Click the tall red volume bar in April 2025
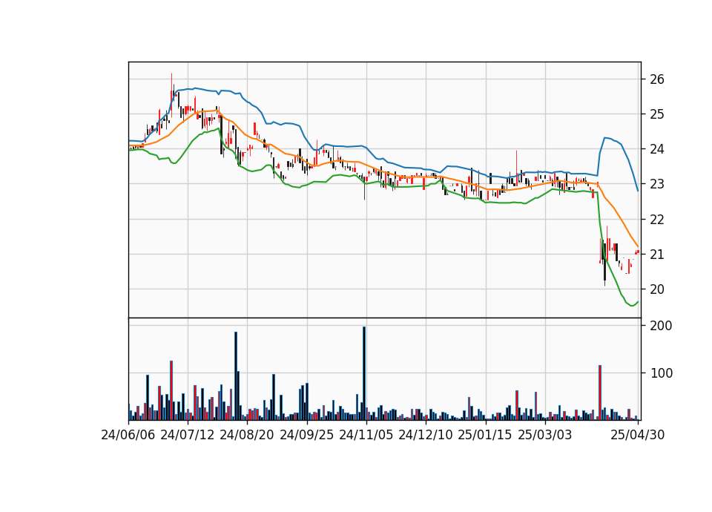Screen dimensions: 712x512 pos(600,393)
